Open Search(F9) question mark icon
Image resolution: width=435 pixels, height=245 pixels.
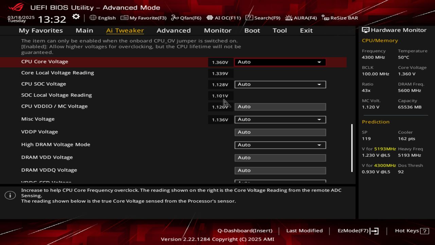[249, 18]
